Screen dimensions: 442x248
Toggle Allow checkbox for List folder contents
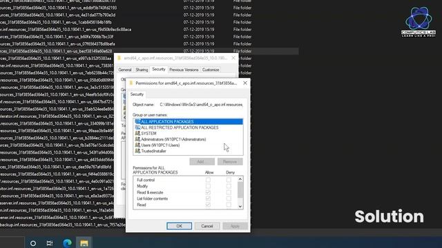point(208,198)
